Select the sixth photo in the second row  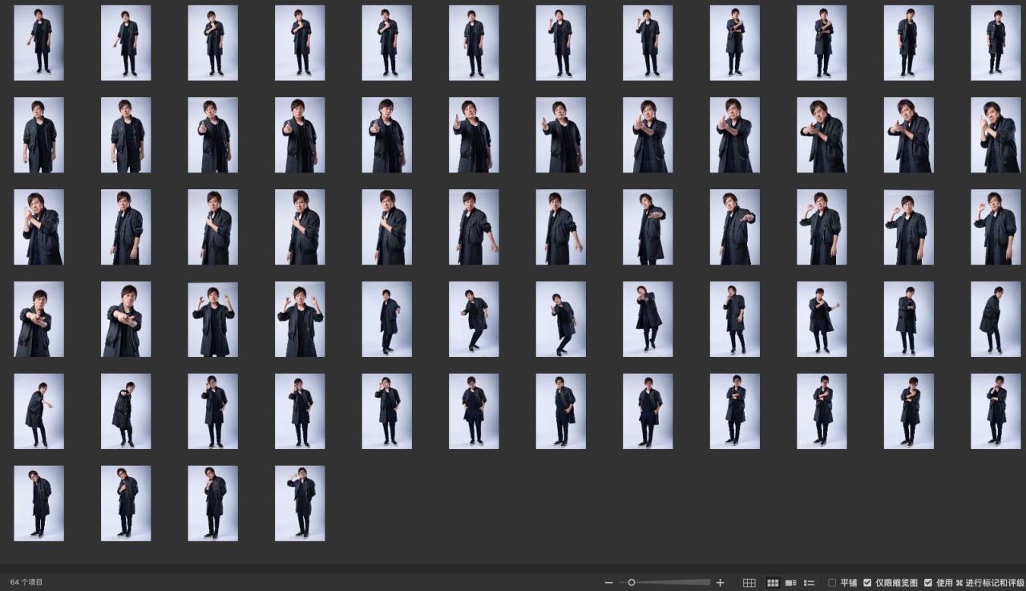point(474,135)
